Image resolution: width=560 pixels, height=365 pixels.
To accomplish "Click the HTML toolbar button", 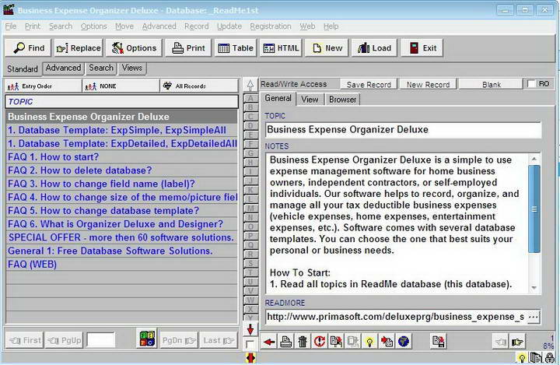I will click(x=281, y=48).
